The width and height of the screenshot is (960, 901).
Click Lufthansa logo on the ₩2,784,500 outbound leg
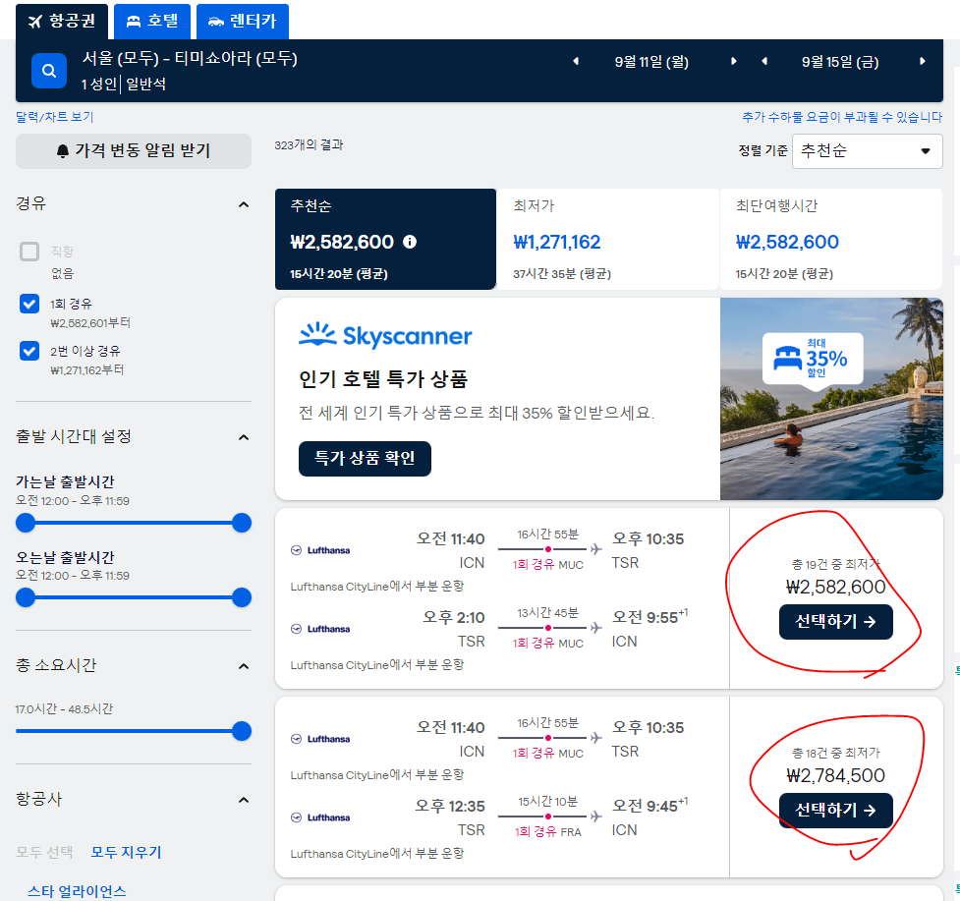(320, 739)
